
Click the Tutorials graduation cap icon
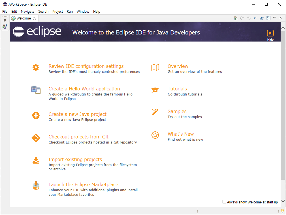(x=155, y=90)
